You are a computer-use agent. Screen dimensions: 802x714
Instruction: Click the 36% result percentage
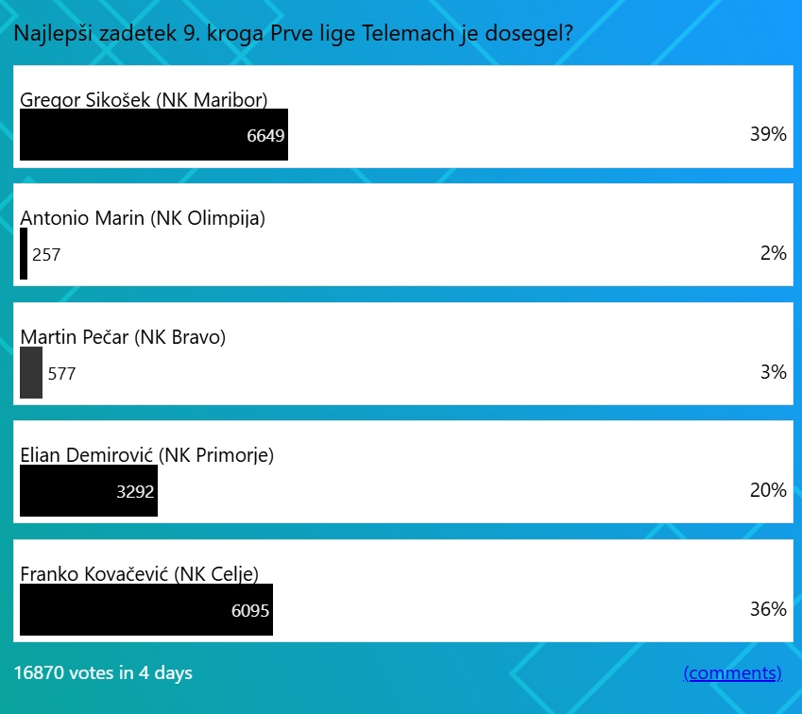(768, 609)
